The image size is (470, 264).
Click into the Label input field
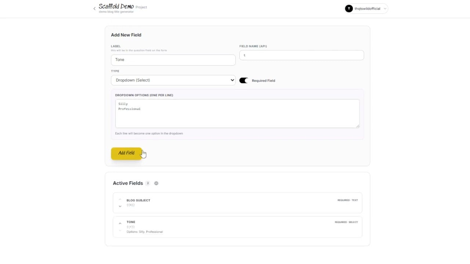click(x=173, y=60)
